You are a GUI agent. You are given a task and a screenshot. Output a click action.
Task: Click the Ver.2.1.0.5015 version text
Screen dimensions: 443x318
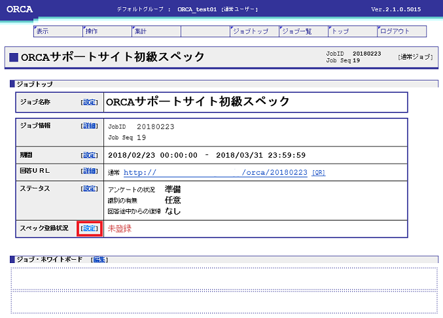[x=396, y=9]
